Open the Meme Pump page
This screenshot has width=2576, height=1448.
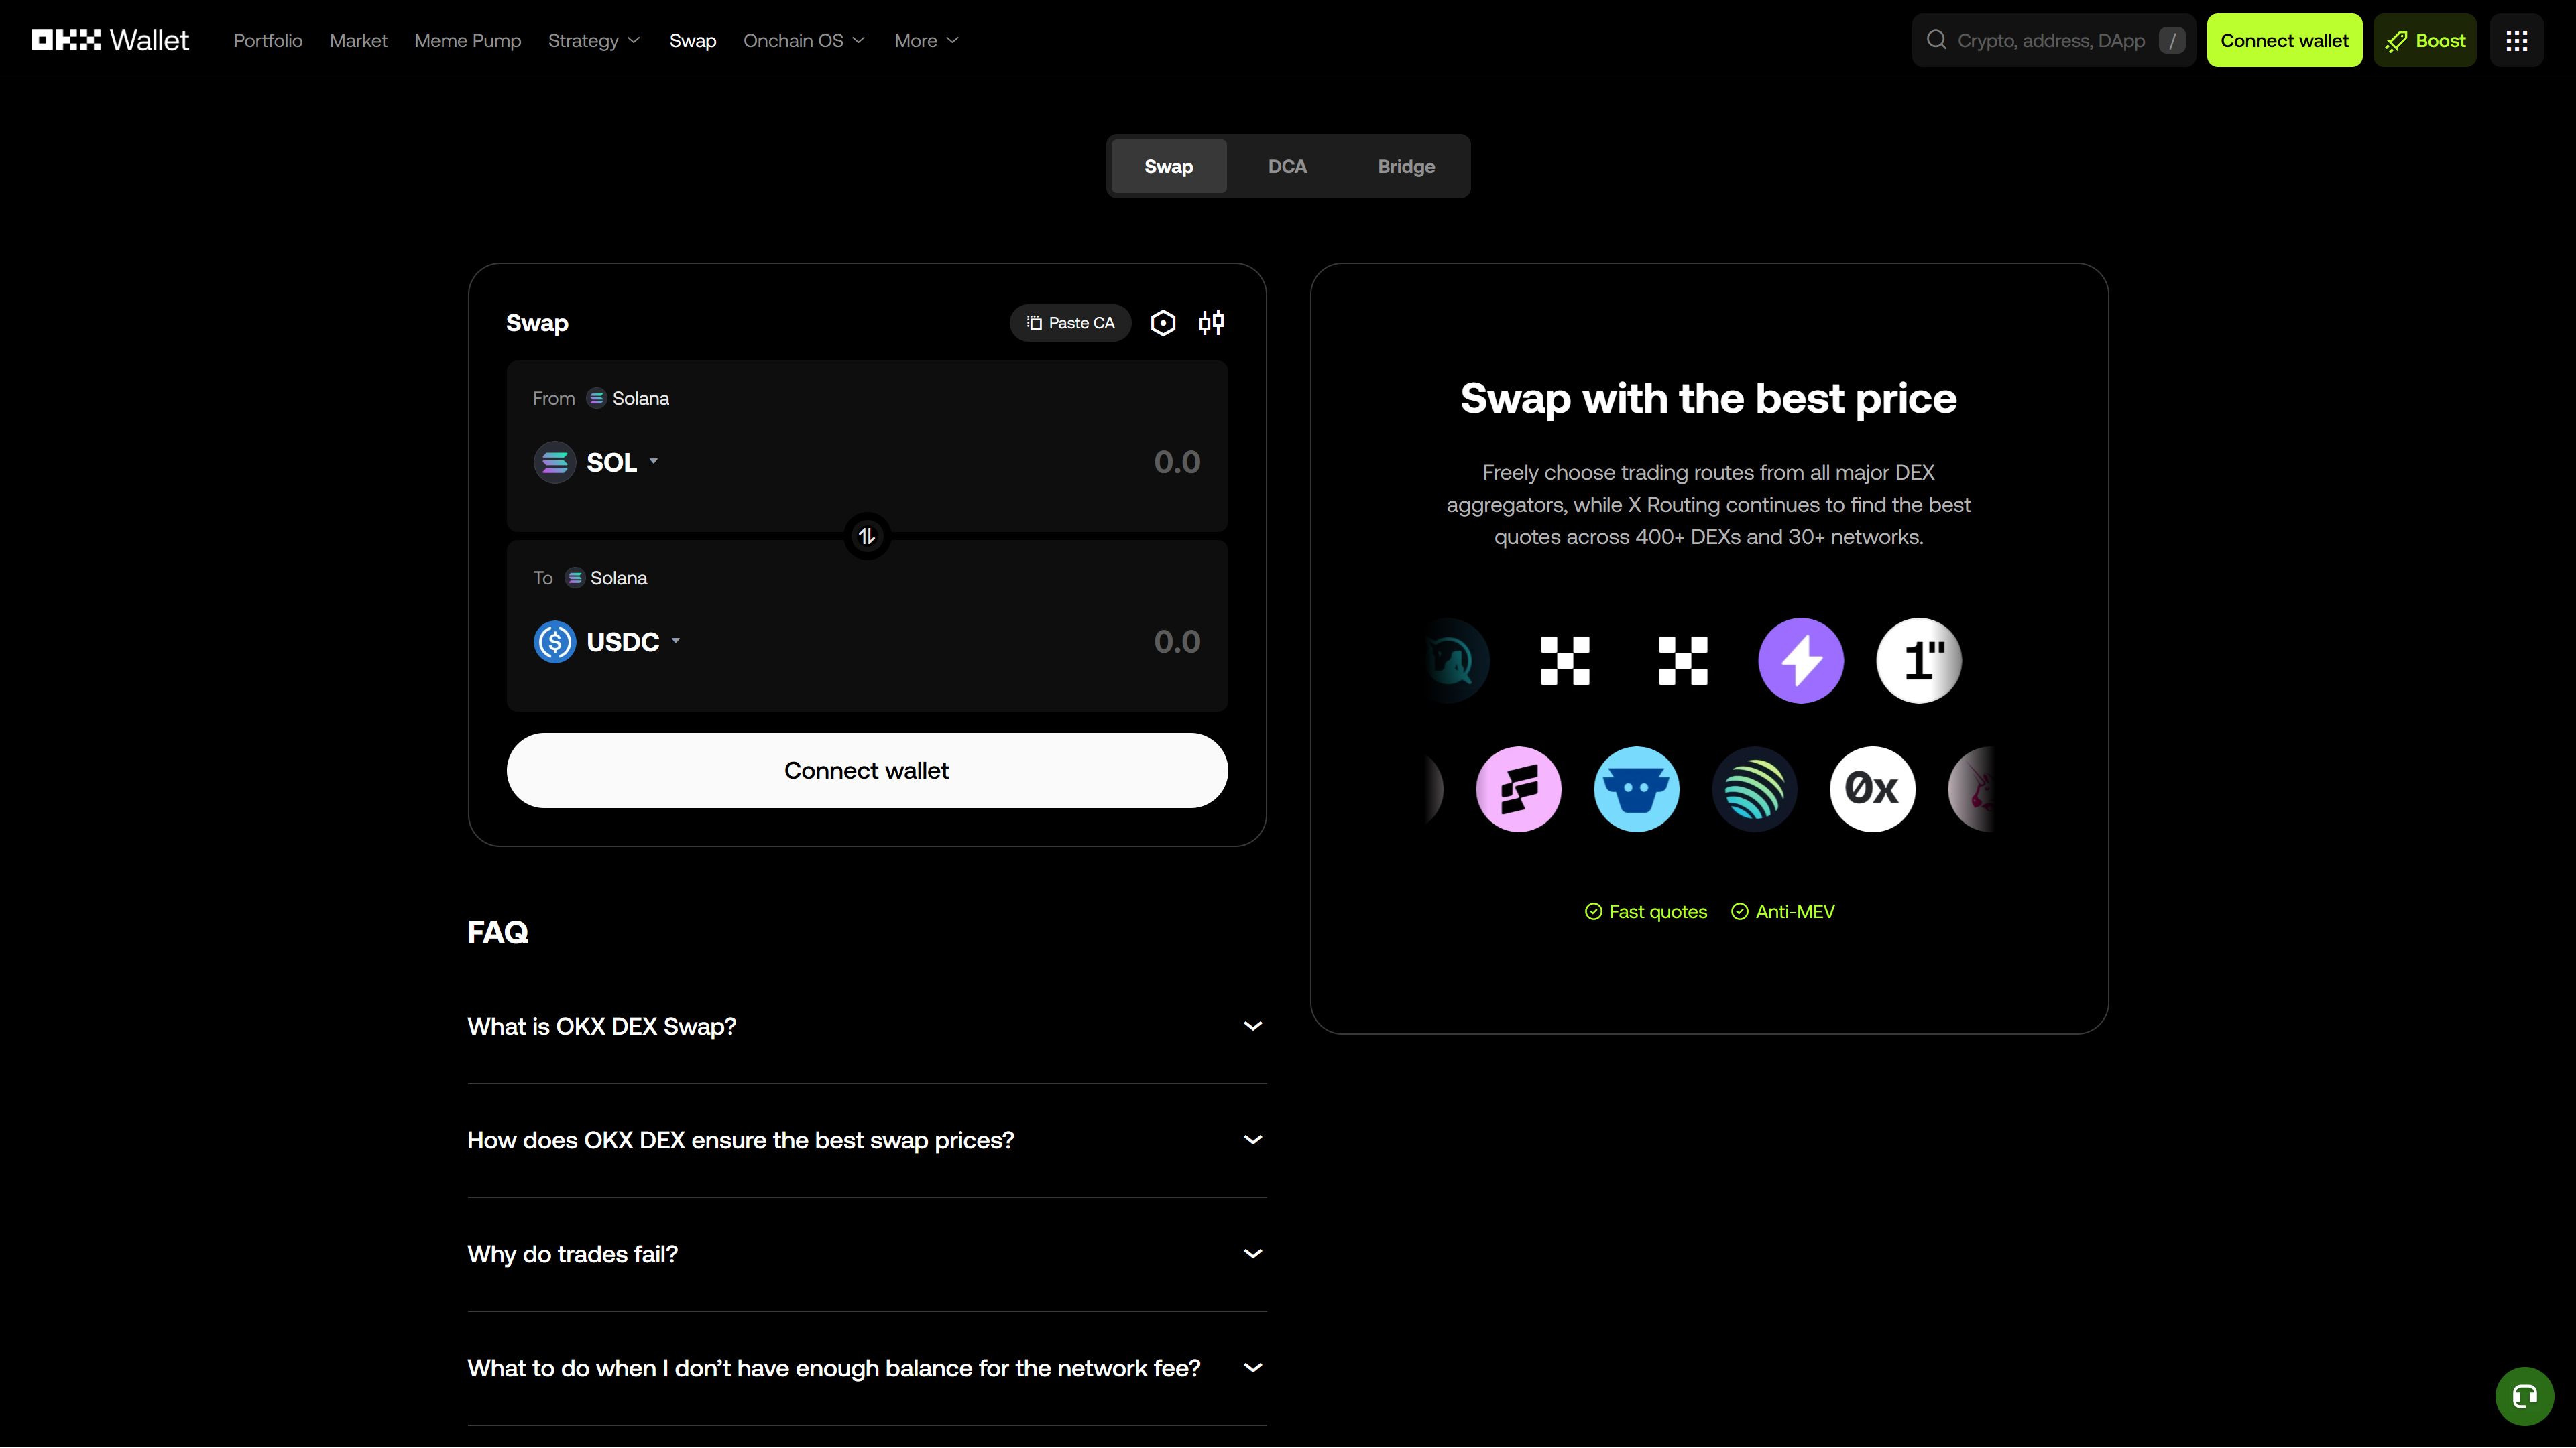[468, 40]
